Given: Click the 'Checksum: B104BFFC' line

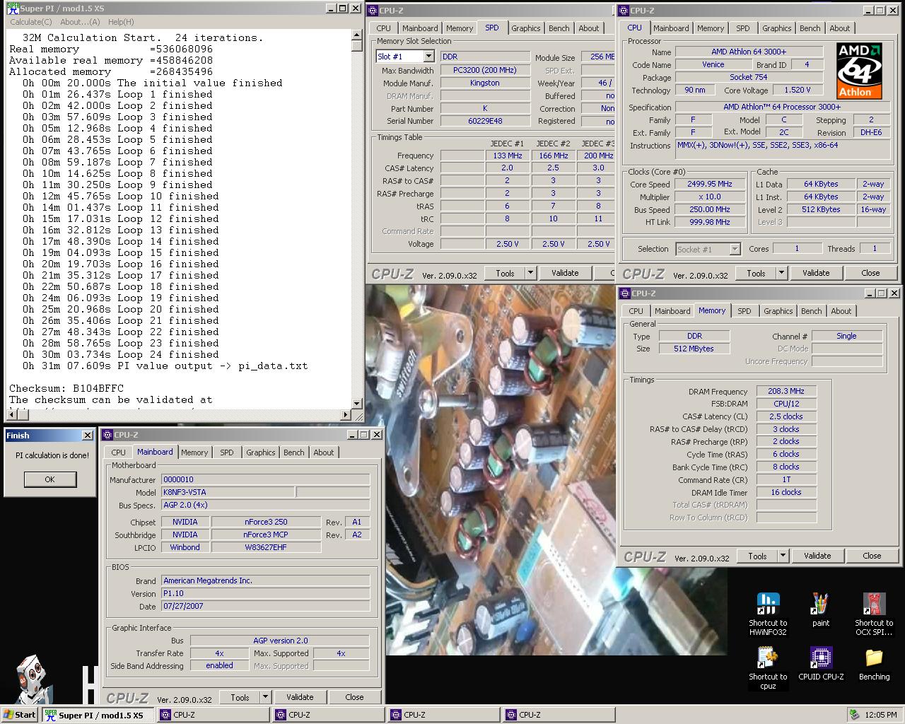Looking at the screenshot, I should point(66,388).
